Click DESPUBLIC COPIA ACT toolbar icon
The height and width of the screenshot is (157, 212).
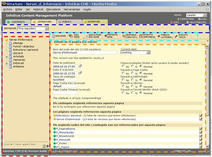pos(124,36)
